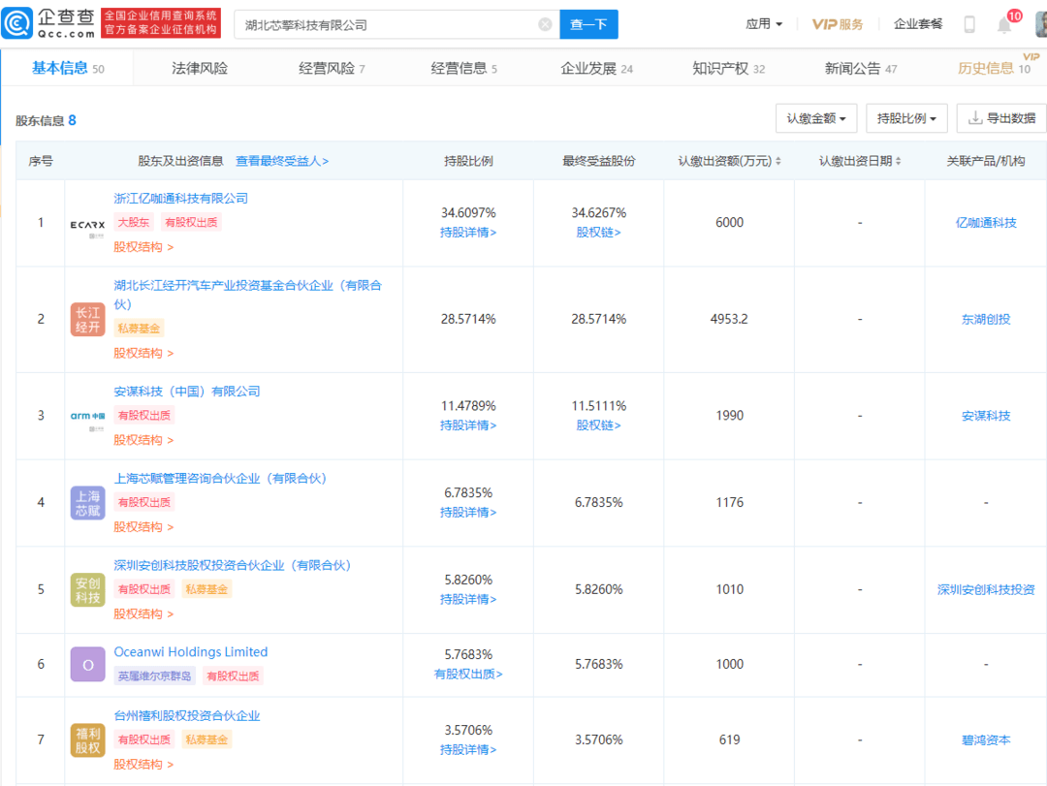
Task: View 持股详情 for 3.5706% stake
Action: 468,750
